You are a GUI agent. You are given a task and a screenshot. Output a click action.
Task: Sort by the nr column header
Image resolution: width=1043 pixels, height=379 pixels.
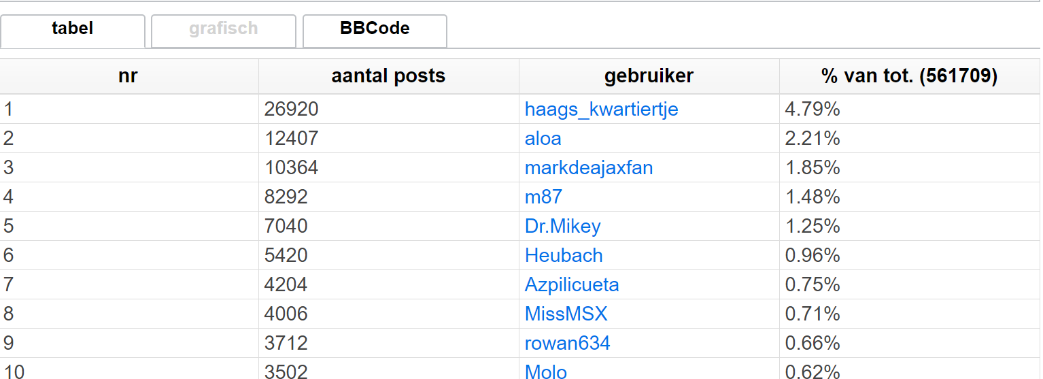(129, 76)
